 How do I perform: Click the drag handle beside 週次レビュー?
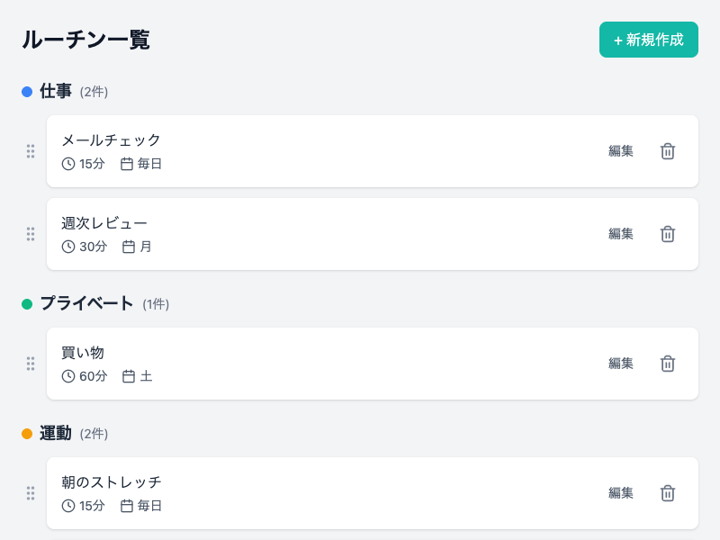tap(31, 234)
